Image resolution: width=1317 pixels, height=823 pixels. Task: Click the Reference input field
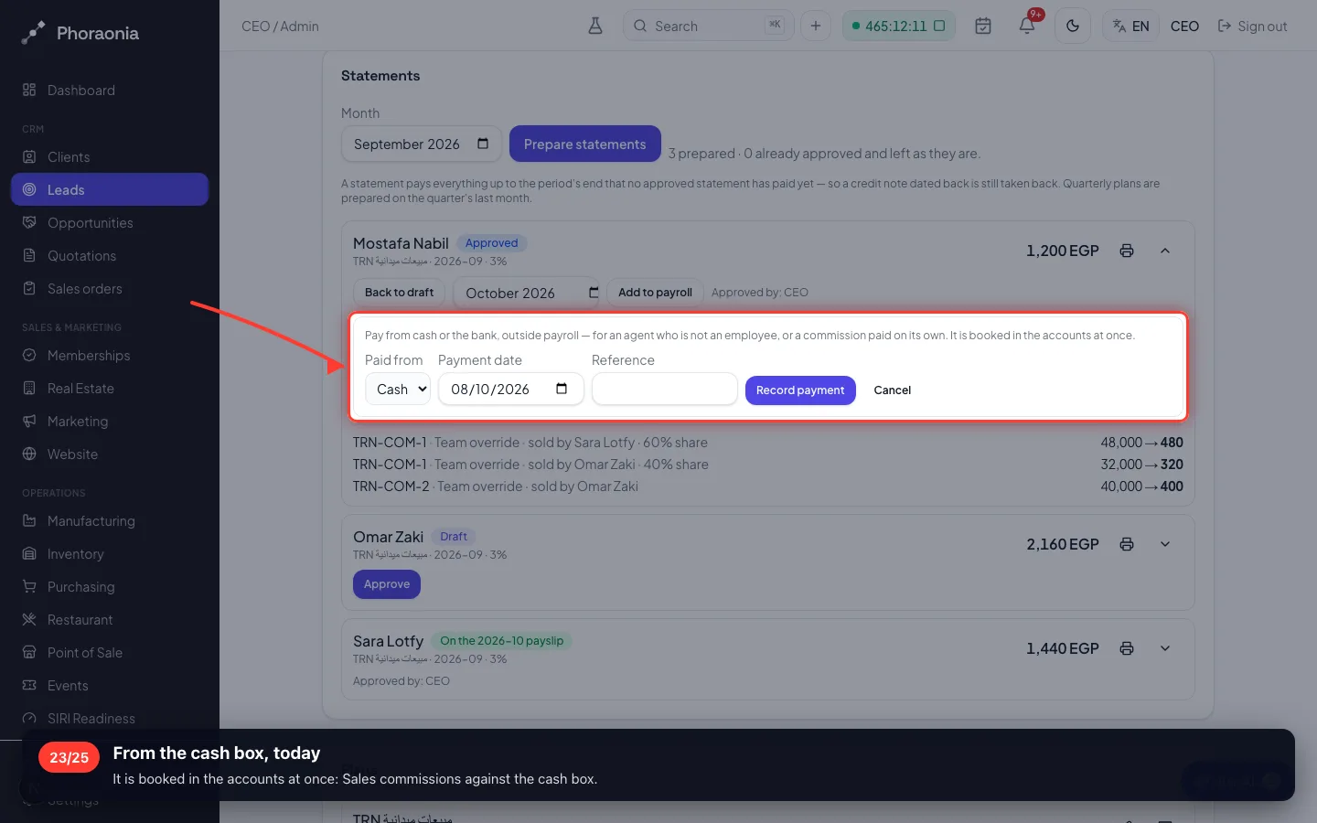pos(665,389)
